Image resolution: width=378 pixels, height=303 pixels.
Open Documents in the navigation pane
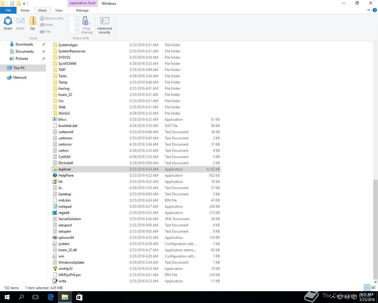tap(25, 51)
